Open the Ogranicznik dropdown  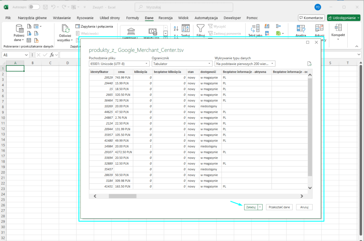pos(182,64)
